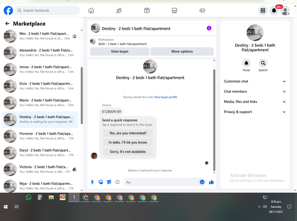Image resolution: width=297 pixels, height=221 pixels.
Task: Open Calculator from the taskbar
Action: (40, 197)
